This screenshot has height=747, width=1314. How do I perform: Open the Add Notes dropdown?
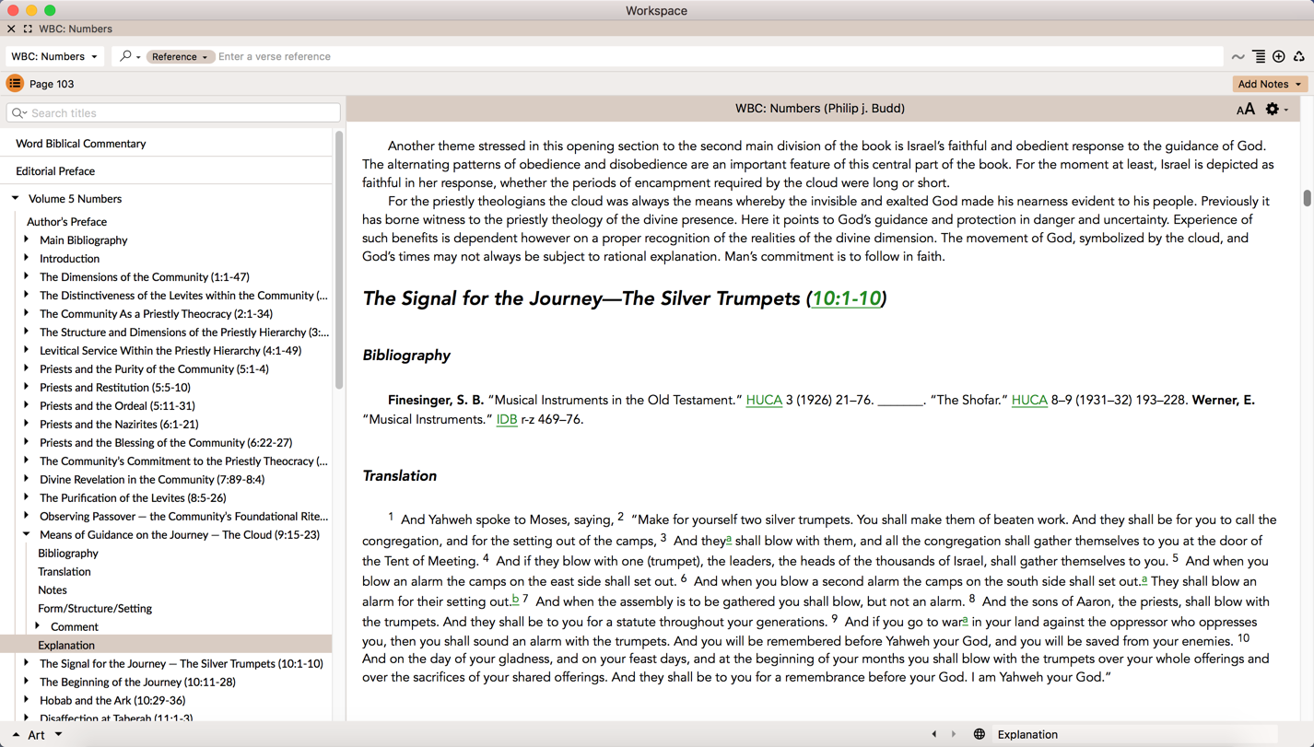(x=1269, y=84)
